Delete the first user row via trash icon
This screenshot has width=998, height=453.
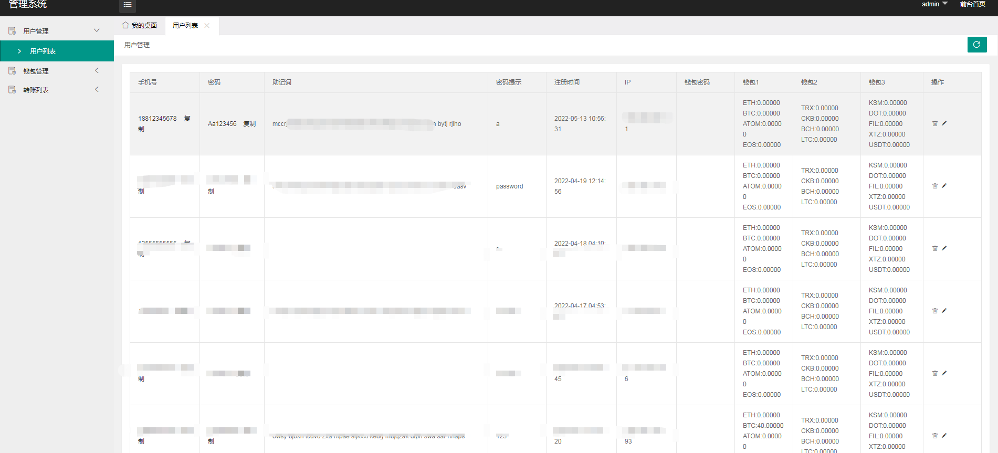[935, 123]
